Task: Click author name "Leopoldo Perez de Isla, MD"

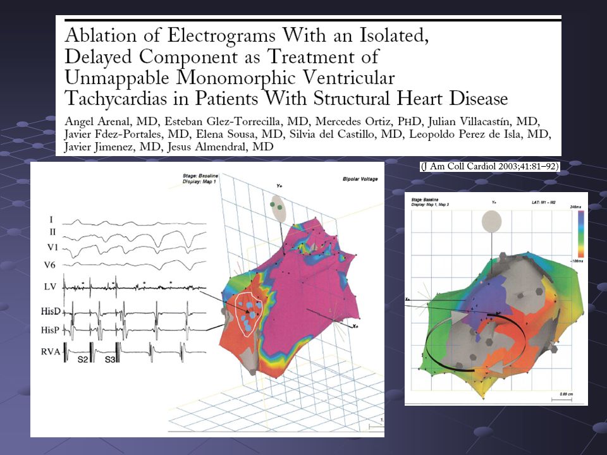Action: pyautogui.click(x=480, y=134)
